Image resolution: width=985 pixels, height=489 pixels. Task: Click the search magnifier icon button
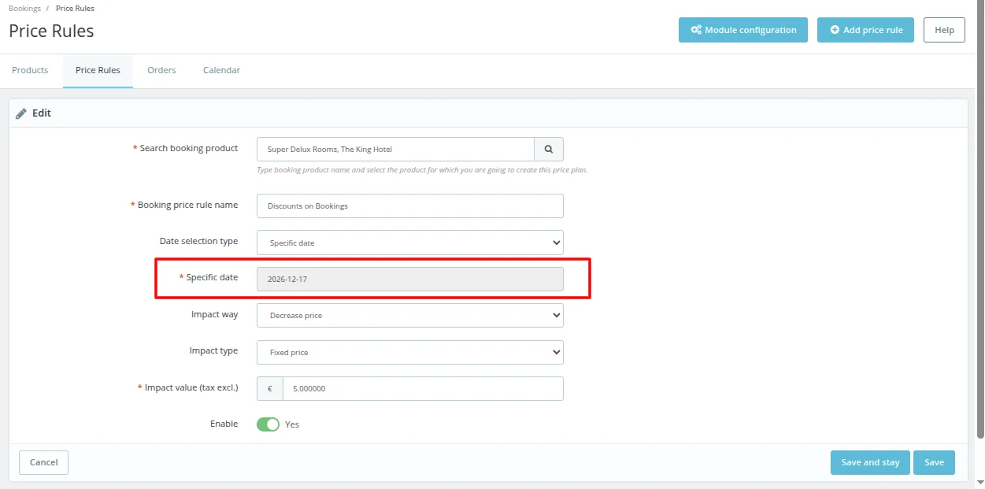pyautogui.click(x=549, y=149)
